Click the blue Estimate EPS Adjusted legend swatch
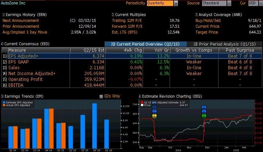Screen dimensions: 263x152 tap(4, 102)
